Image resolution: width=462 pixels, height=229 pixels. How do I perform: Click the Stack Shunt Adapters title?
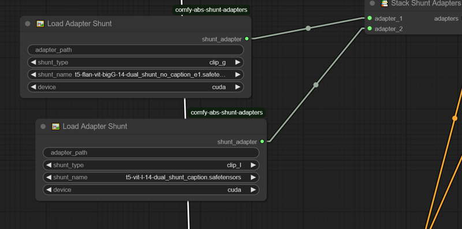click(x=426, y=3)
